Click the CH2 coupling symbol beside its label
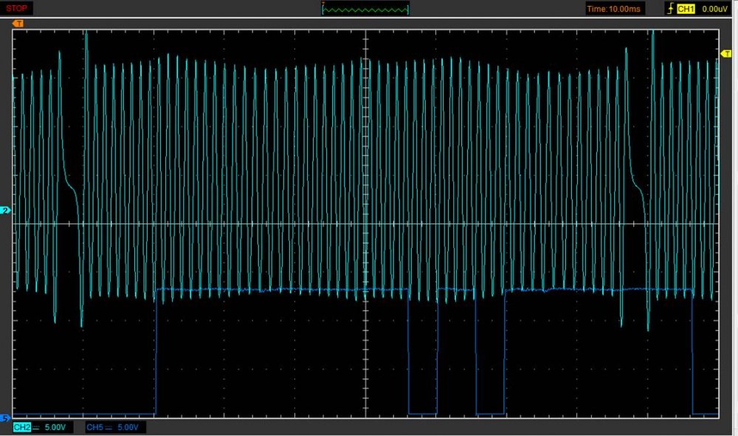The height and width of the screenshot is (436, 738). (35, 427)
